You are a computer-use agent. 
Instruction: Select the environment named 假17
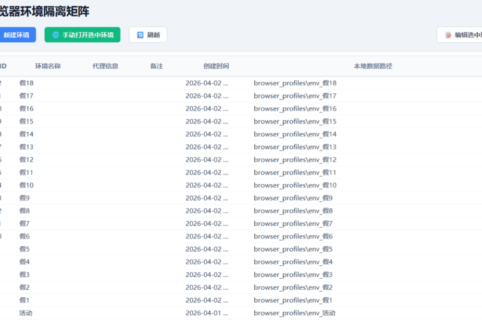point(27,96)
